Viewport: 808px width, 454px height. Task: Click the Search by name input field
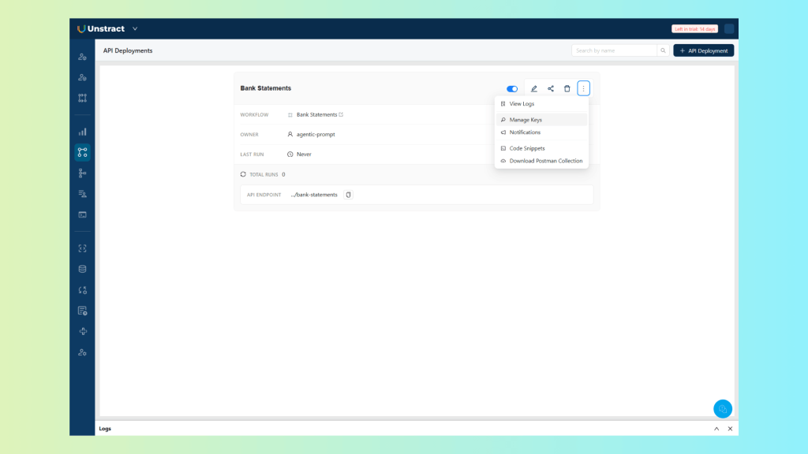pos(615,50)
